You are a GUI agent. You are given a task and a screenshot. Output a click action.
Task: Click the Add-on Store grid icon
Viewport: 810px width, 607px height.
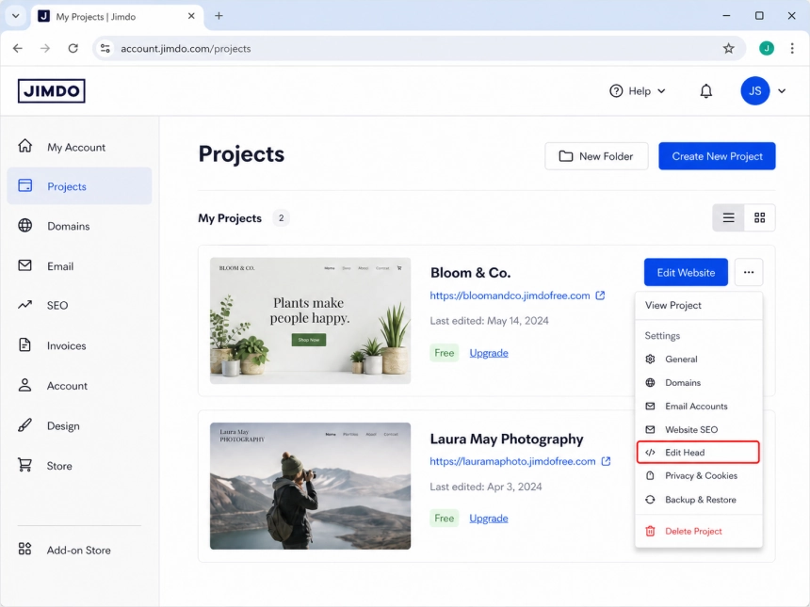(24, 549)
